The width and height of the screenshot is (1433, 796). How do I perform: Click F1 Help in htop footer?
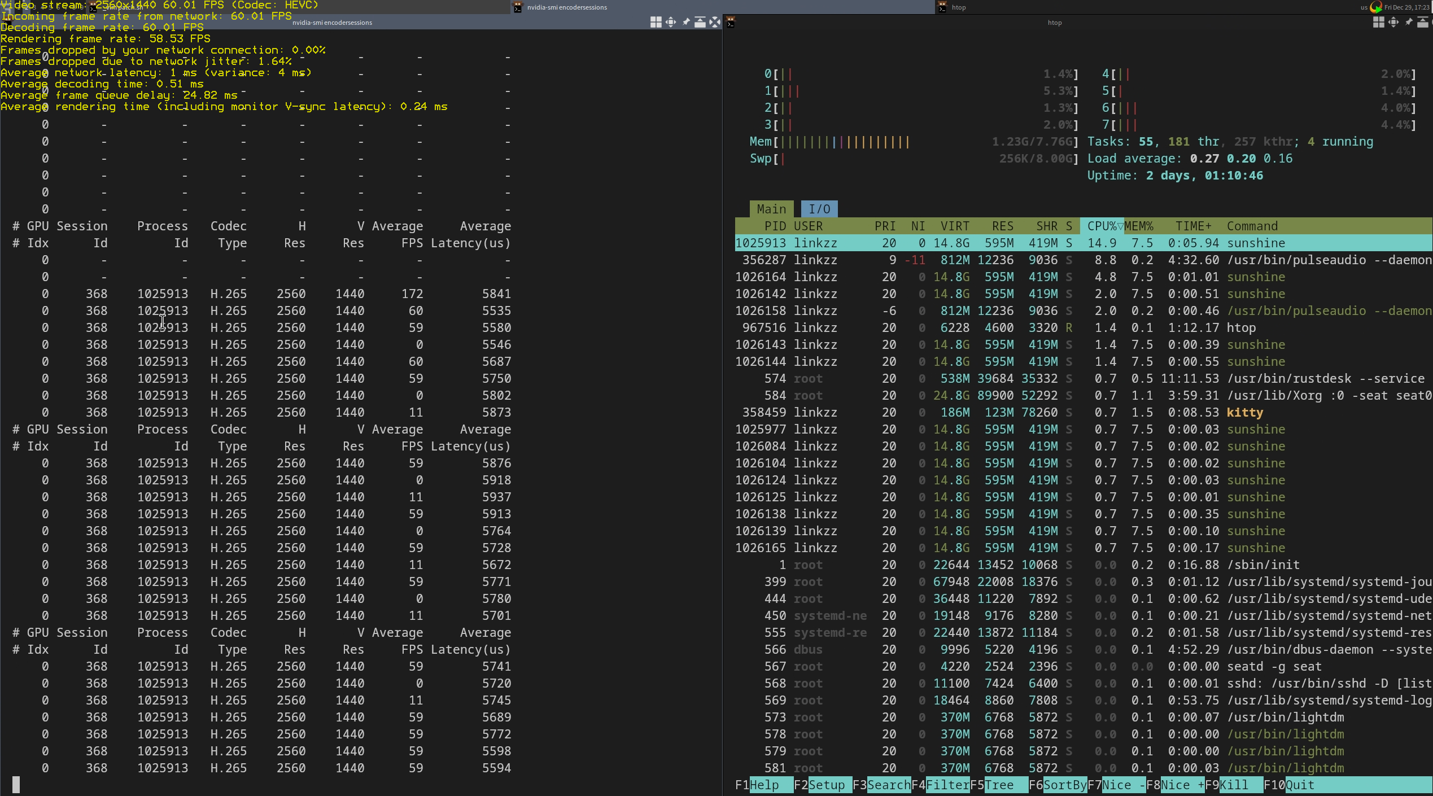(x=764, y=785)
